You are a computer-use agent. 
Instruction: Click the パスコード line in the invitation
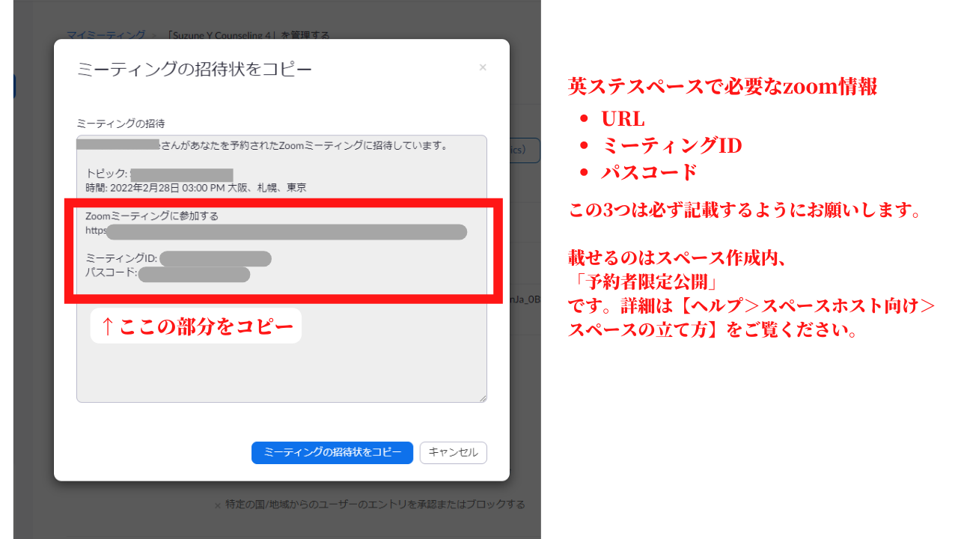click(x=168, y=274)
